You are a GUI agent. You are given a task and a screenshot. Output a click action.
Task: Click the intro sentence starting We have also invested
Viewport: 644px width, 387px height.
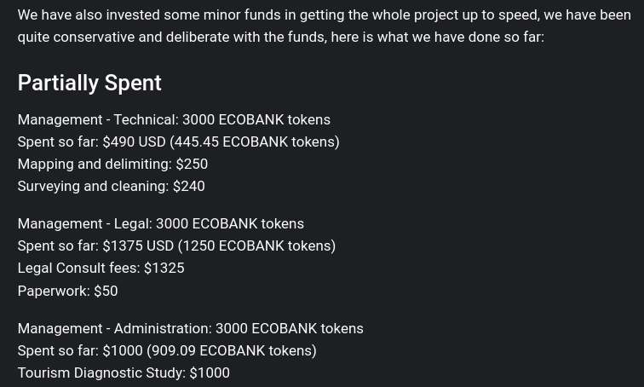tap(324, 15)
